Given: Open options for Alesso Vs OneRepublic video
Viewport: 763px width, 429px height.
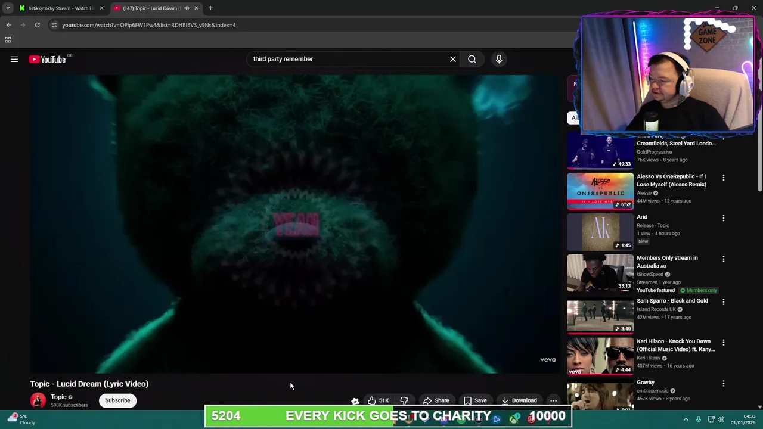Looking at the screenshot, I should [x=723, y=178].
